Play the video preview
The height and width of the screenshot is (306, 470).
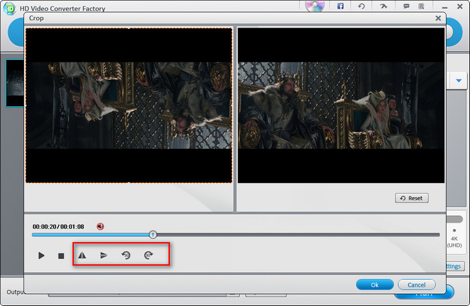coord(42,256)
